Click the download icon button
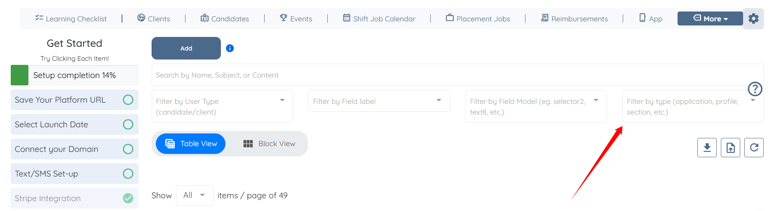The height and width of the screenshot is (211, 774). point(707,147)
